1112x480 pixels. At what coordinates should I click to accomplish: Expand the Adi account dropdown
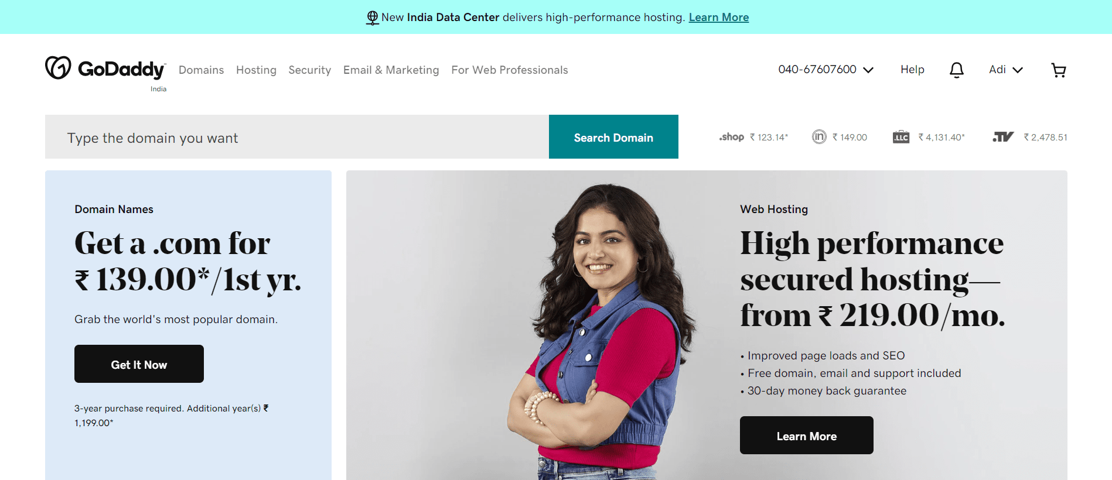(x=1005, y=70)
